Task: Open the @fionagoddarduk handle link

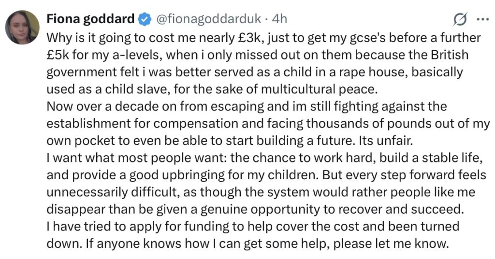Action: (209, 19)
